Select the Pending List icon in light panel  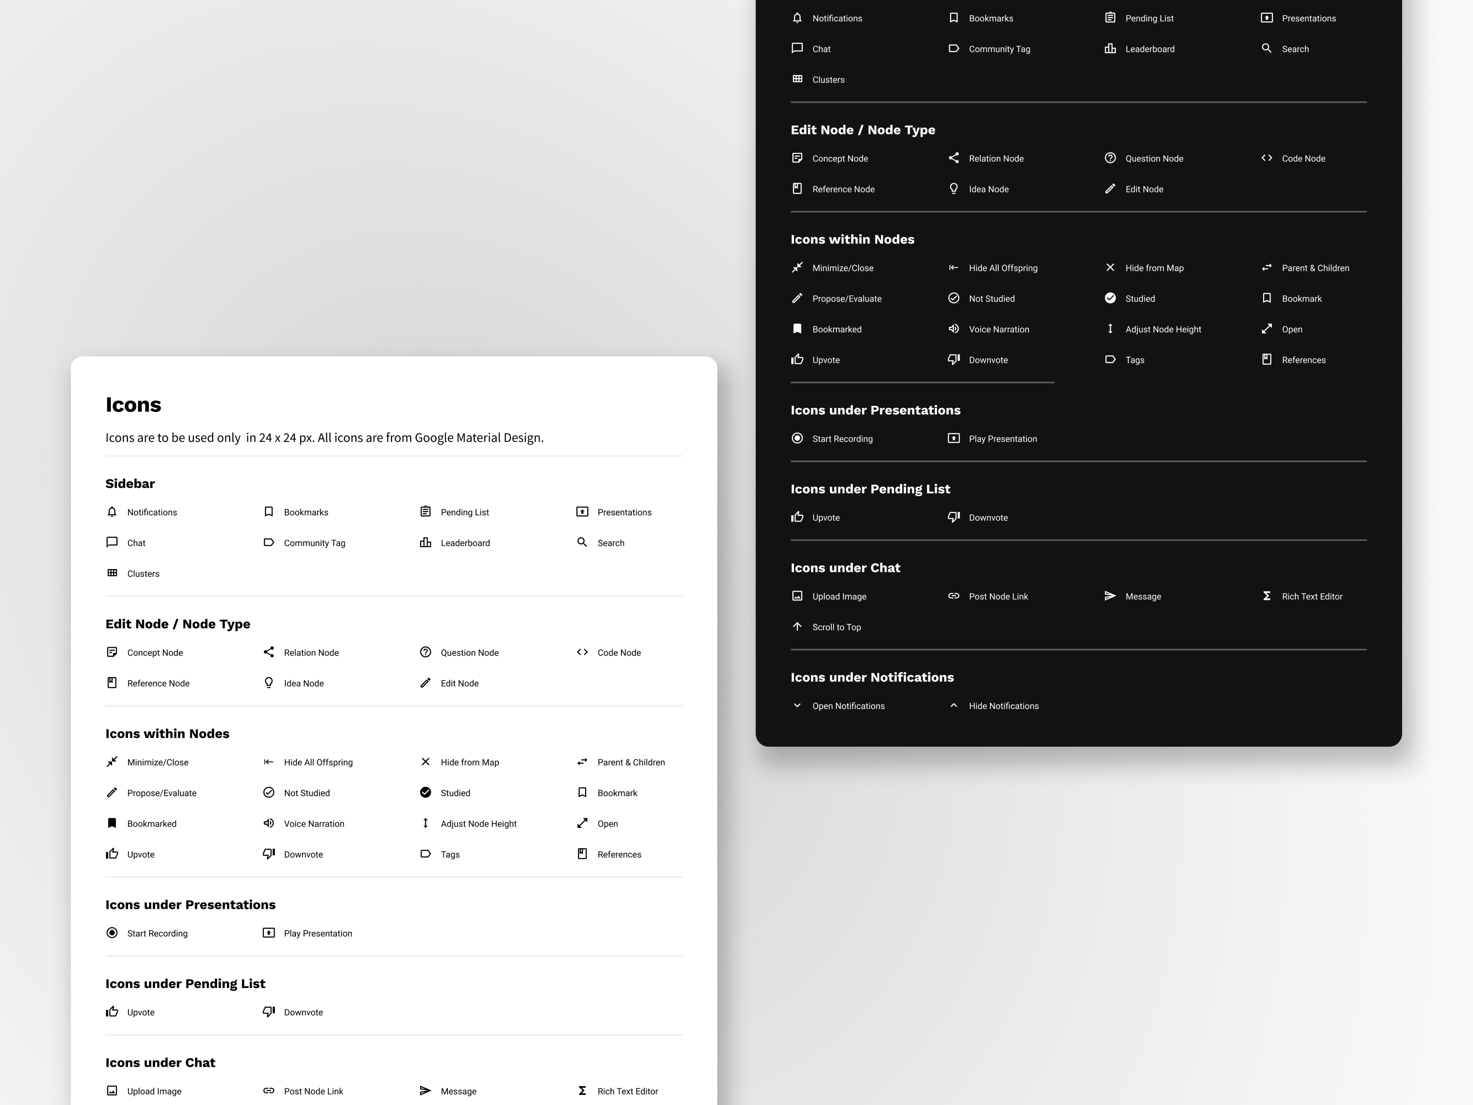pyautogui.click(x=425, y=512)
